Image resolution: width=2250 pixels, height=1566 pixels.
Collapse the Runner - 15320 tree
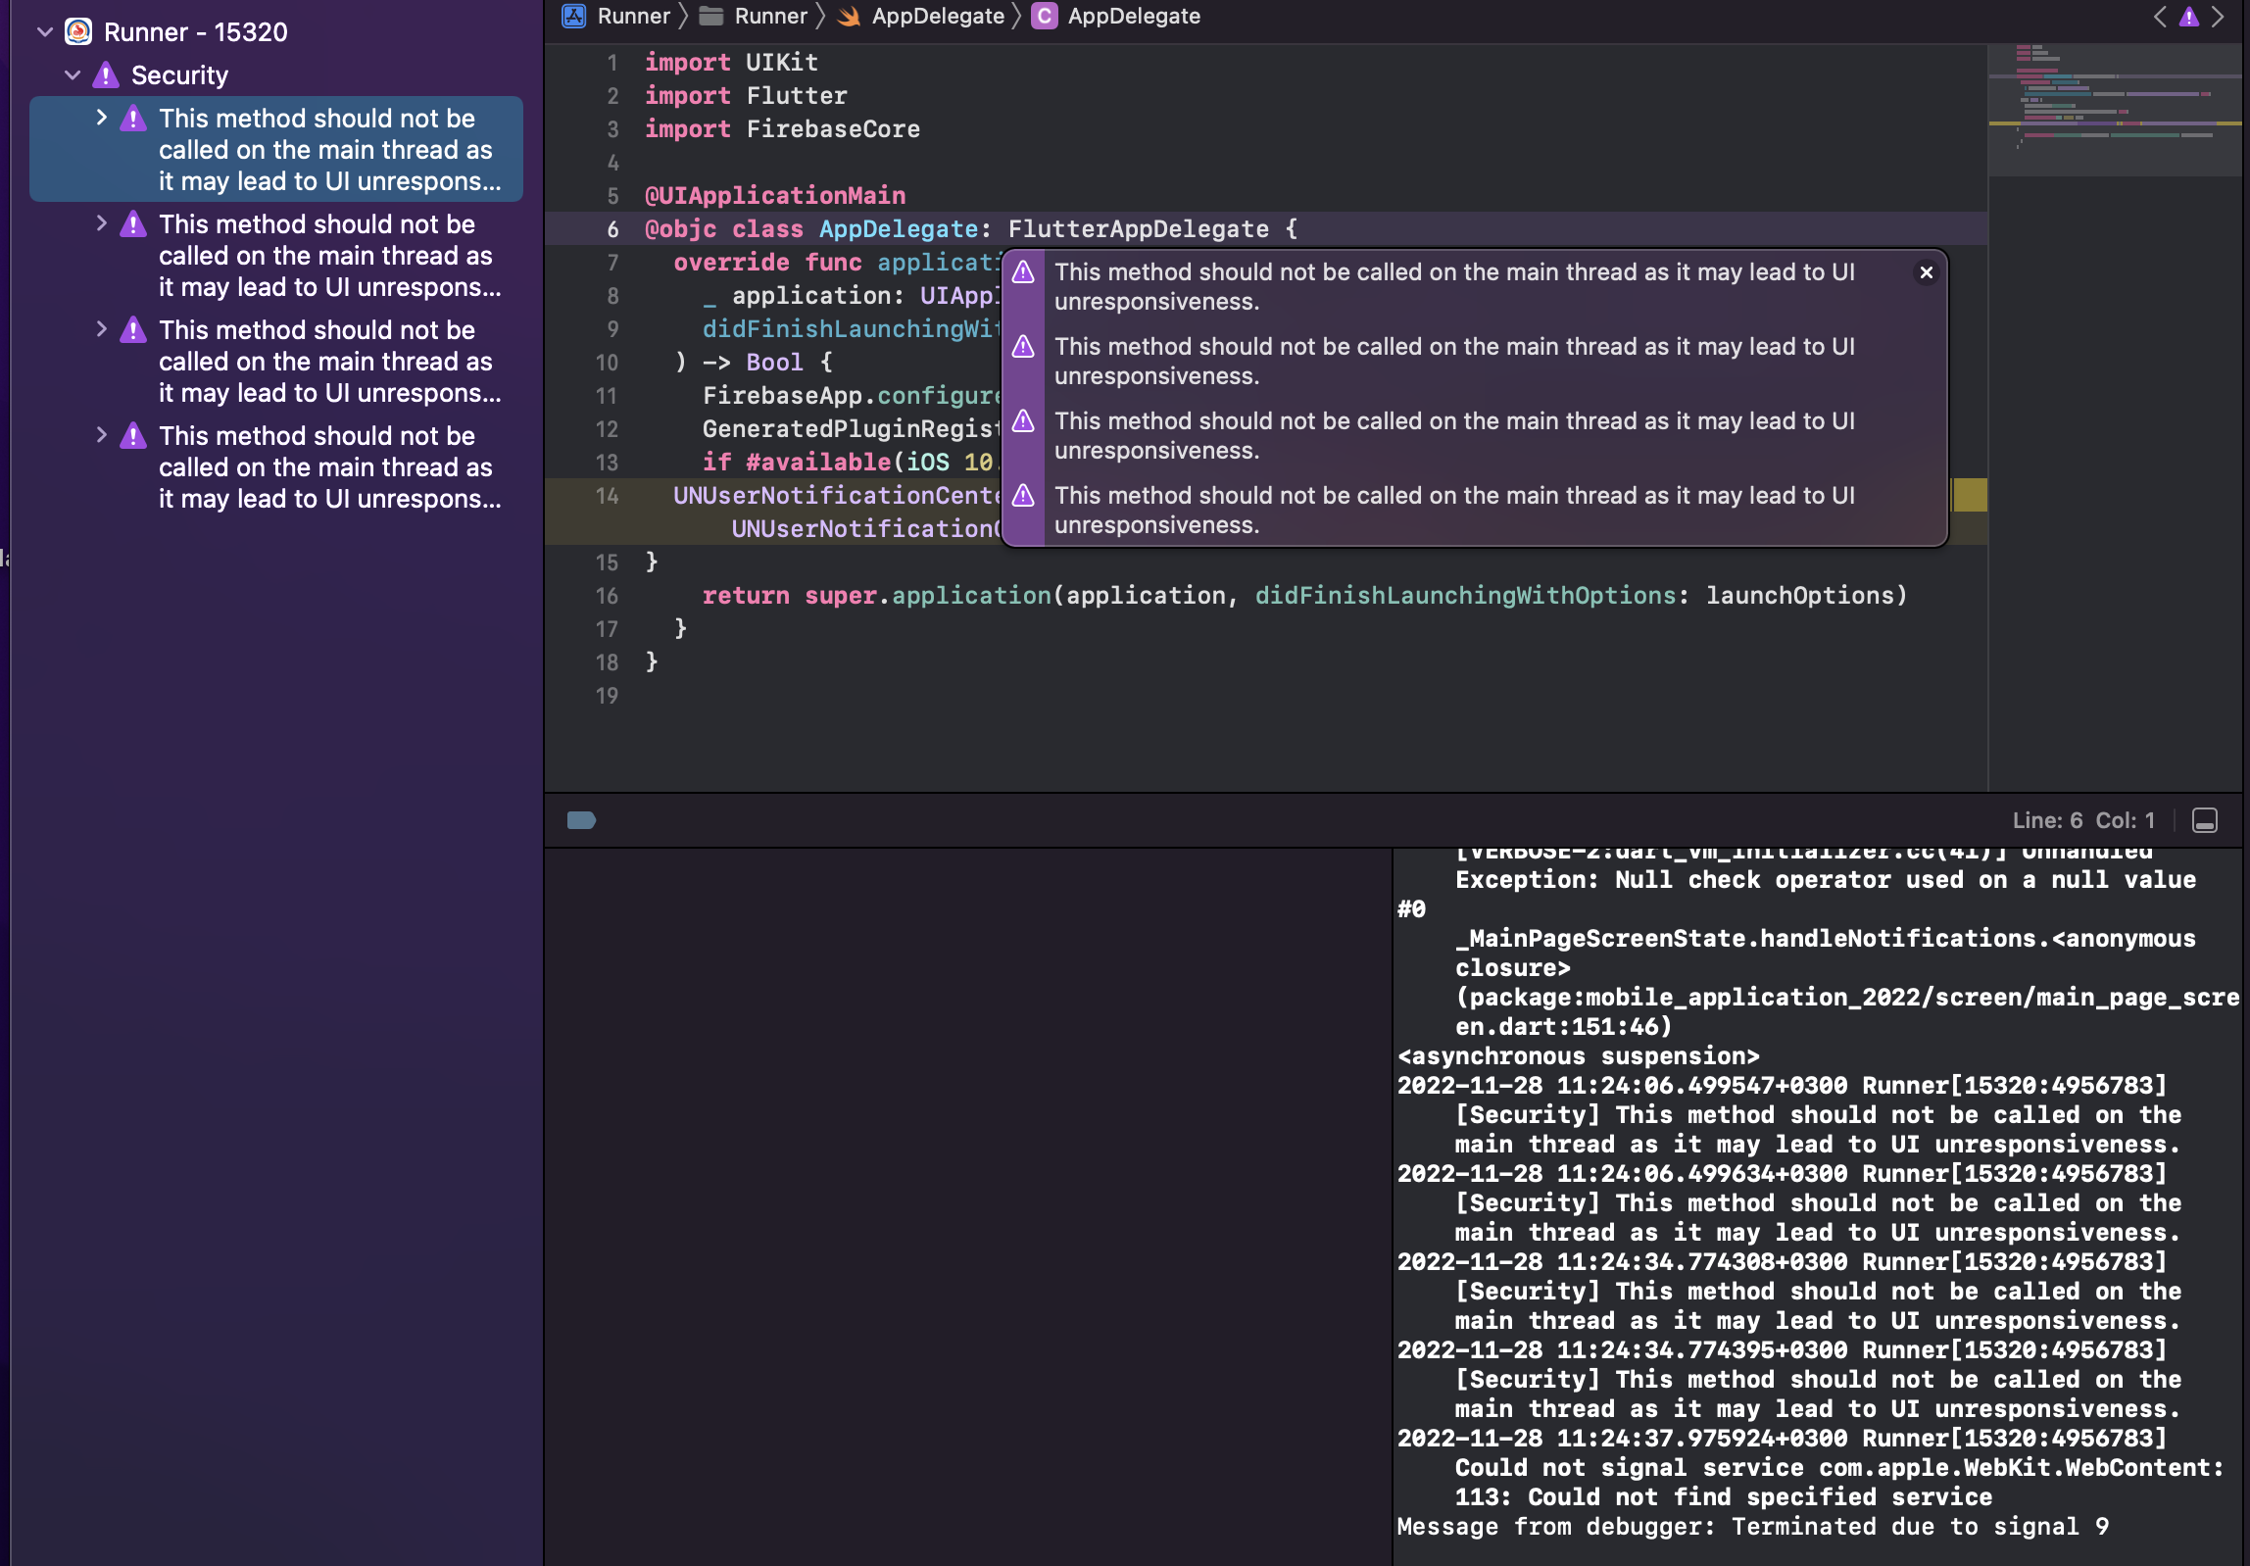tap(44, 31)
